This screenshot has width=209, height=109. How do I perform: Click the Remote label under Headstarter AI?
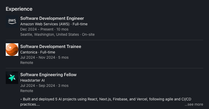(27, 91)
